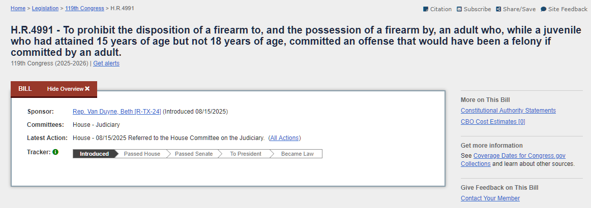Open Constitutional Authority Statements link

pos(508,111)
